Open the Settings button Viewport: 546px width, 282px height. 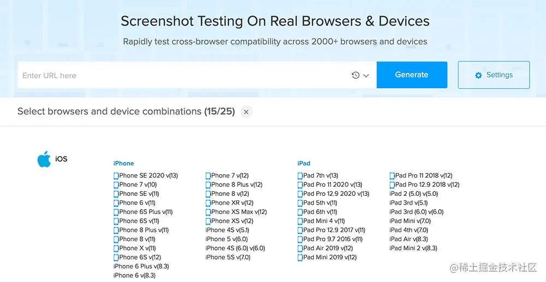(494, 75)
